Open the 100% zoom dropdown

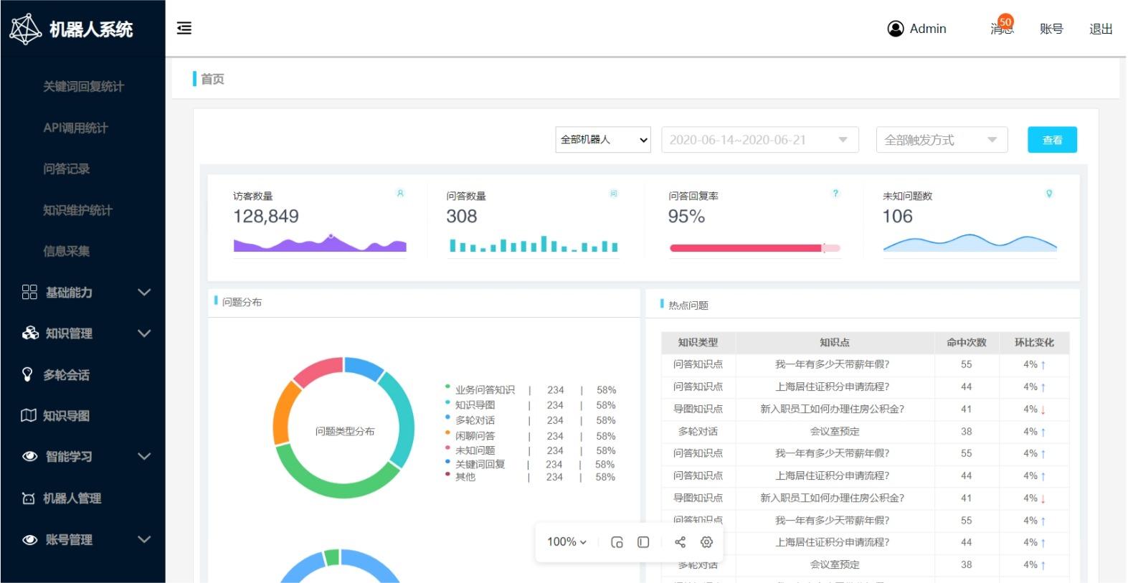tap(567, 542)
